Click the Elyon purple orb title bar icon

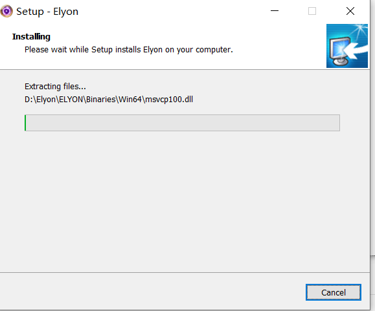[x=6, y=11]
